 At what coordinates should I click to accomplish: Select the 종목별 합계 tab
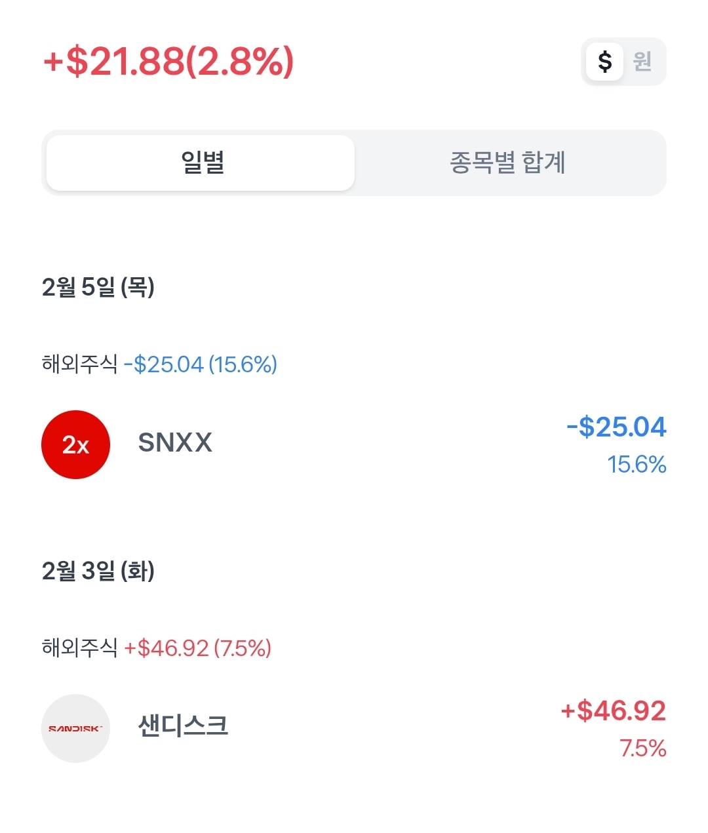508,163
